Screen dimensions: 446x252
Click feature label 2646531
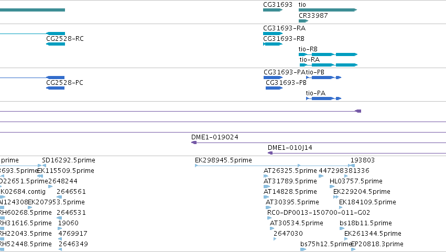pyautogui.click(x=71, y=213)
